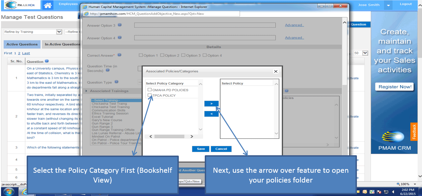Open the Jose Smith user dropdown arrow
The height and width of the screenshot is (196, 422).
388,5
